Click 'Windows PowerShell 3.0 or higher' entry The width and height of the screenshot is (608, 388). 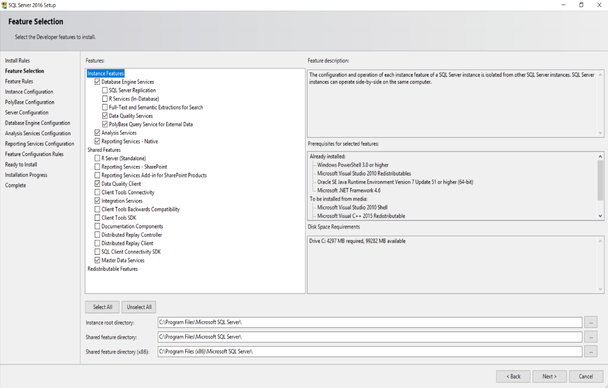(352, 165)
